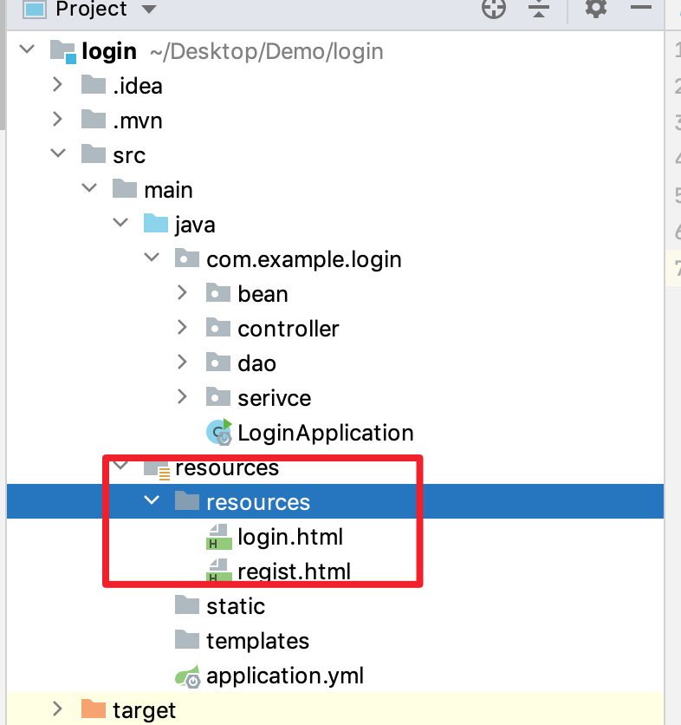Screen dimensions: 681x725
Task: Select the .mvn folder name
Action: [x=138, y=121]
